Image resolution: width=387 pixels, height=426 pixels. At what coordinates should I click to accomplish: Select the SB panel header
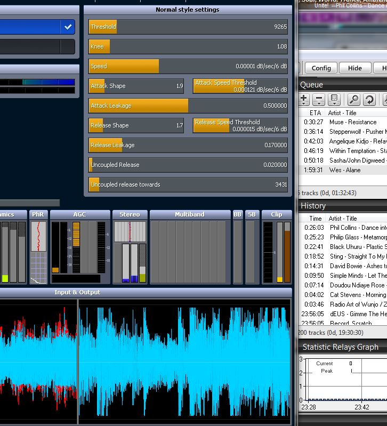pyautogui.click(x=252, y=214)
